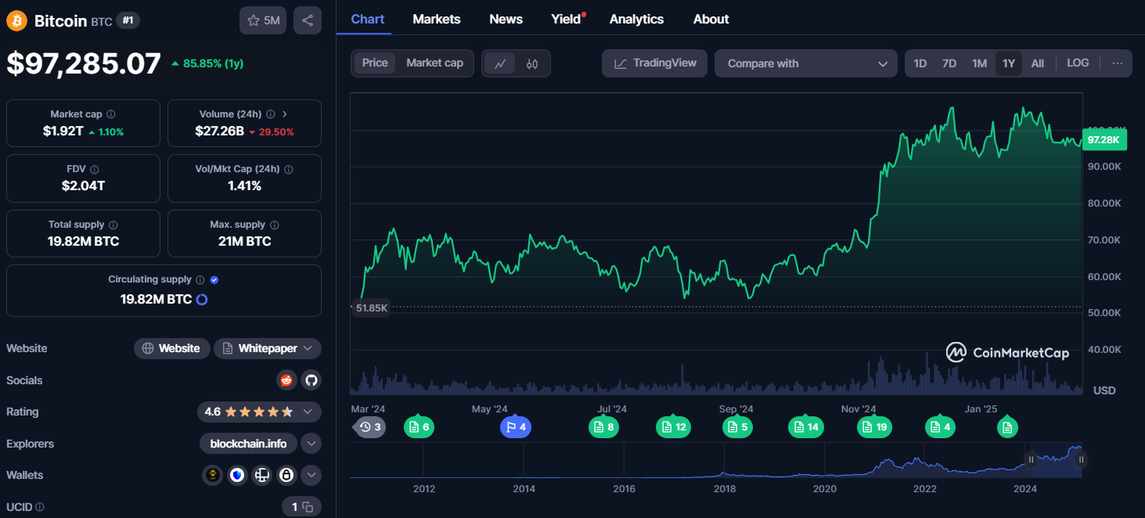Screen dimensions: 1145x518
Task: Click the news marker labeled 5
Action: [x=737, y=427]
